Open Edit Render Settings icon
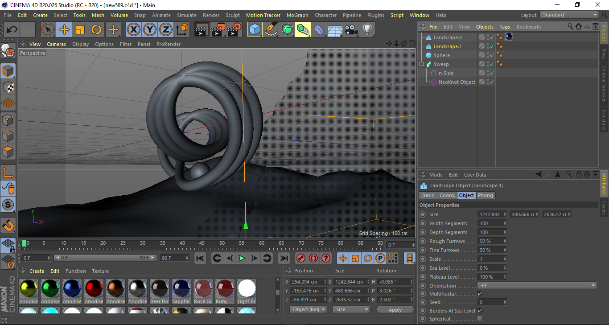The width and height of the screenshot is (609, 325). click(234, 30)
